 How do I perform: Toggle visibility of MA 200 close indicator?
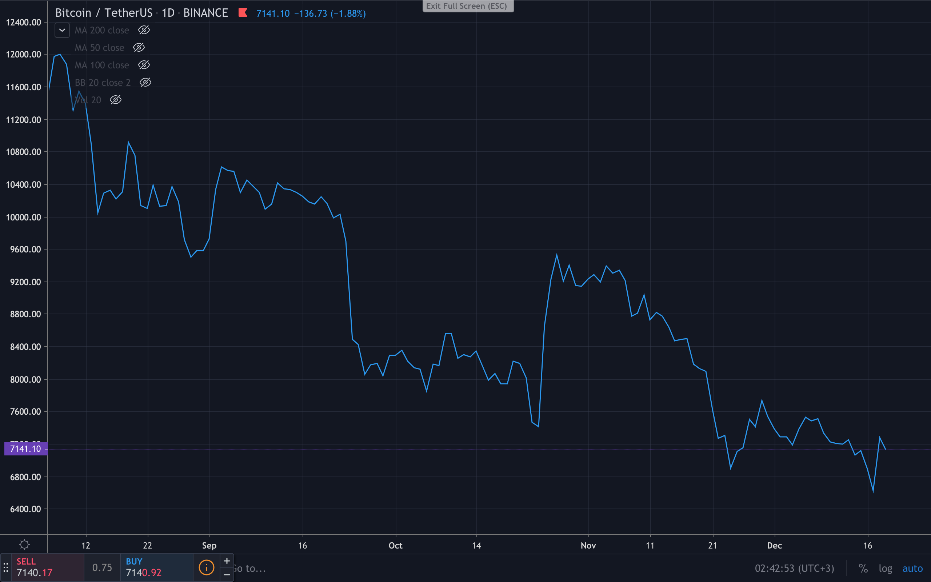[x=144, y=30]
